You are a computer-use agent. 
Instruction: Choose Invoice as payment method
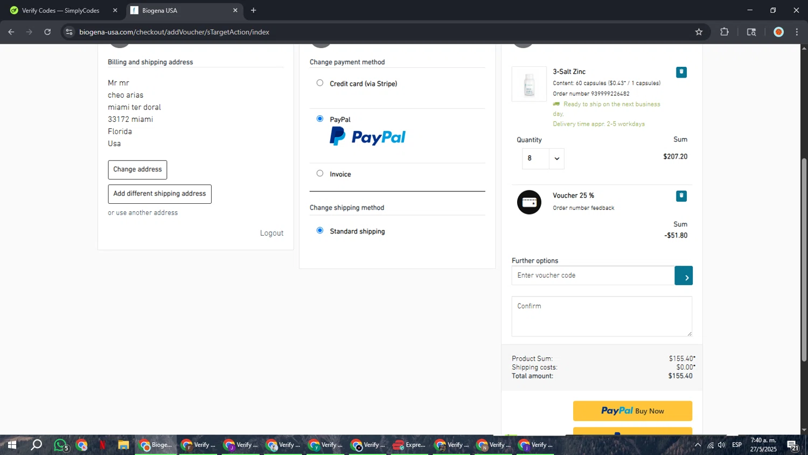[x=320, y=174]
